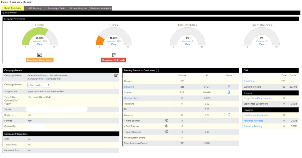Show Spam Bounces help question mark

(x=167, y=132)
